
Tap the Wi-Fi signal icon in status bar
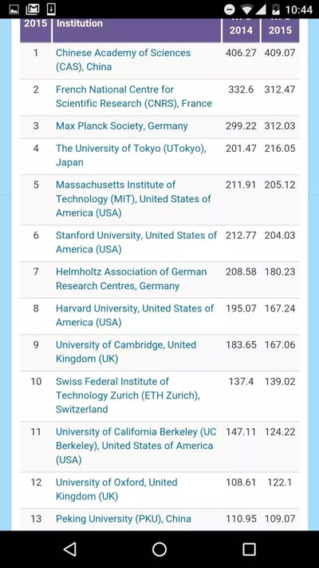pos(247,9)
